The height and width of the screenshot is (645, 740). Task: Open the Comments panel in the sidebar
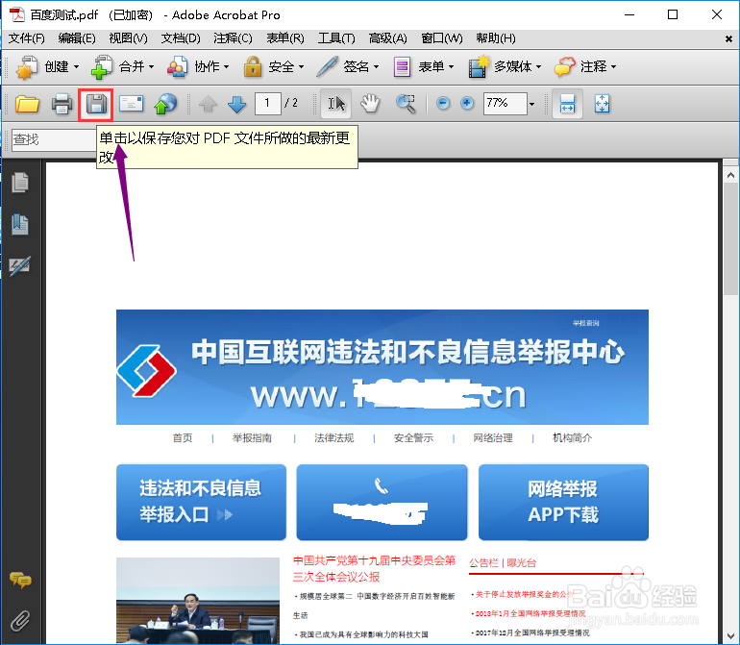[20, 580]
